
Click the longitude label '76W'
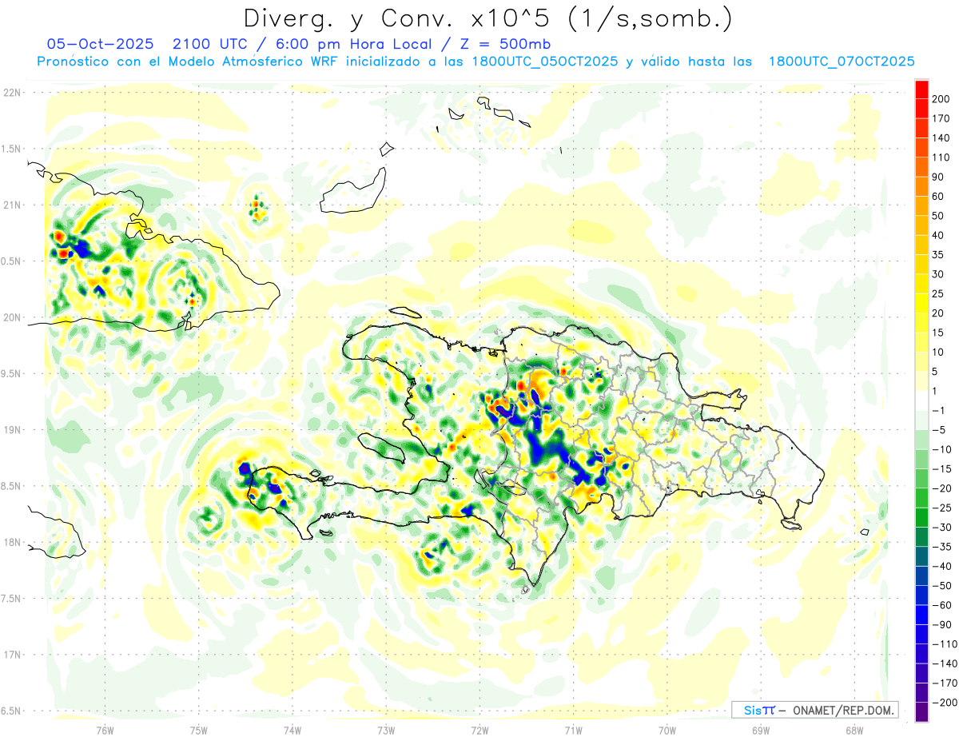pyautogui.click(x=105, y=731)
